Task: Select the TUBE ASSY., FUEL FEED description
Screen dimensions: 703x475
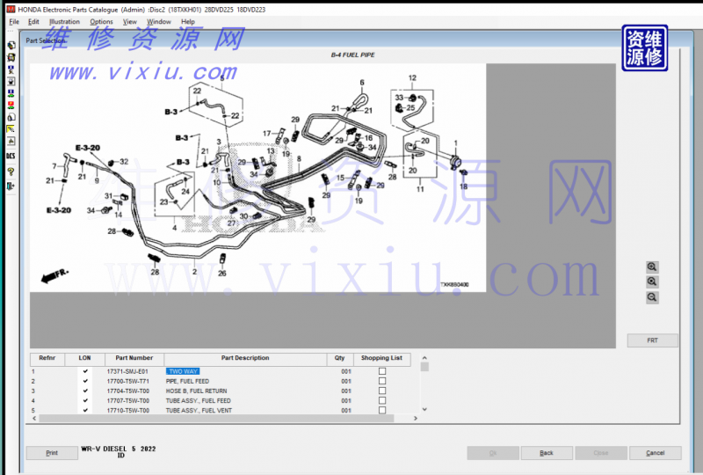Action: pyautogui.click(x=199, y=400)
